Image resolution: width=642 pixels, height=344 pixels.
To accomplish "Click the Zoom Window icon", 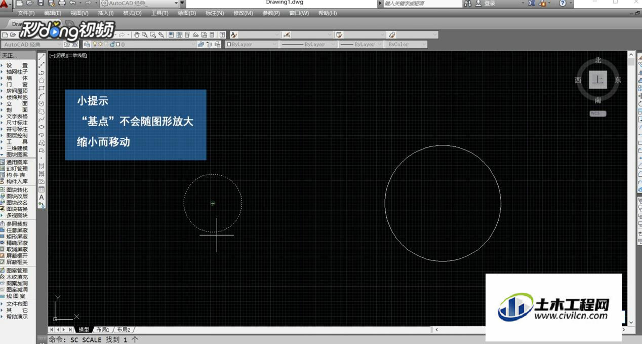I will [x=153, y=35].
